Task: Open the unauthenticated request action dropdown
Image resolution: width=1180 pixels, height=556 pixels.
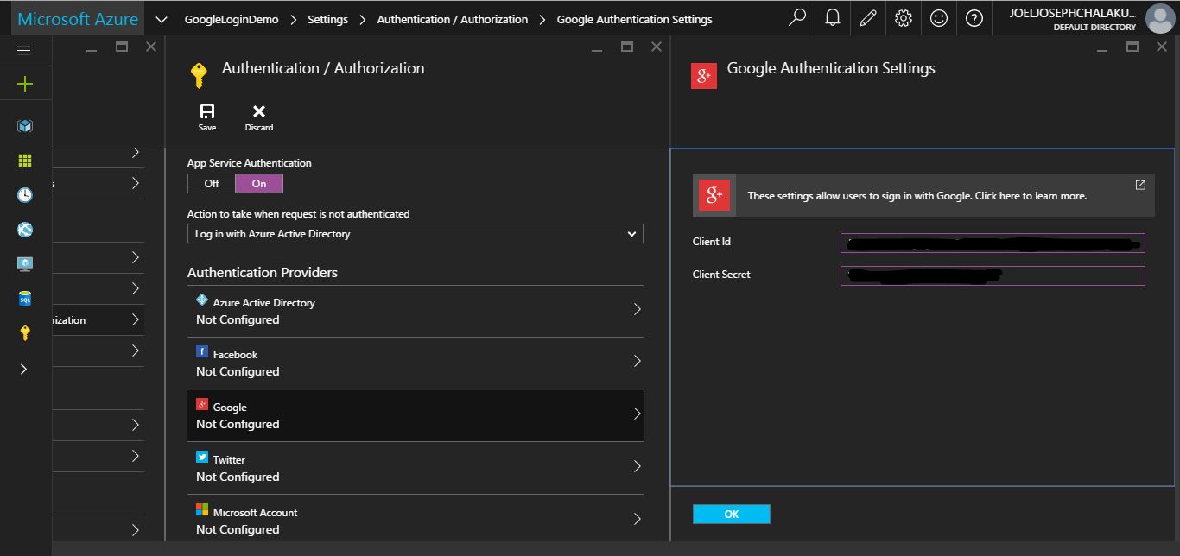Action: point(416,234)
